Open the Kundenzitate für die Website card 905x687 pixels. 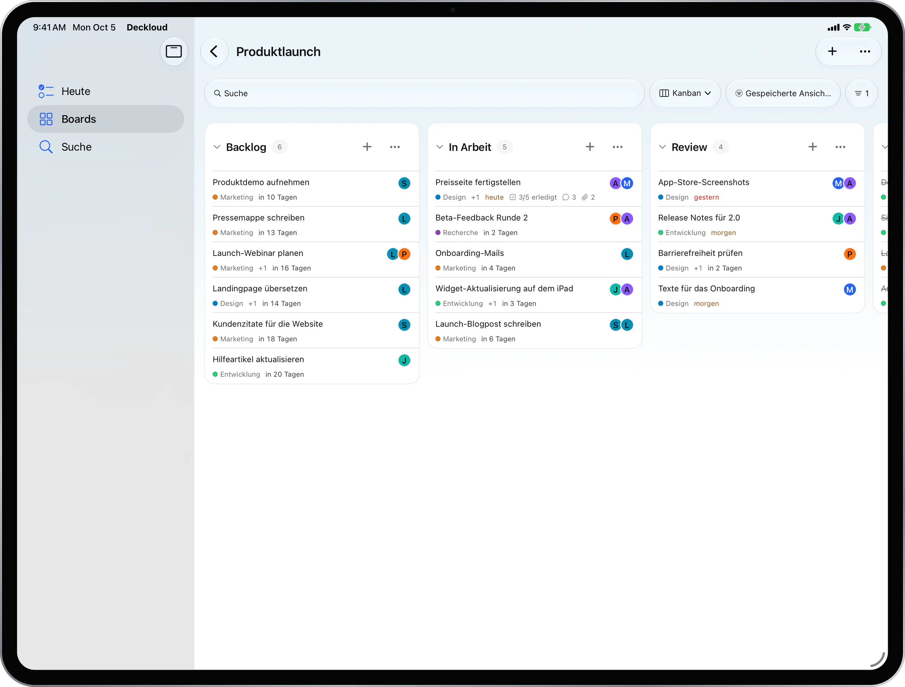click(x=312, y=331)
